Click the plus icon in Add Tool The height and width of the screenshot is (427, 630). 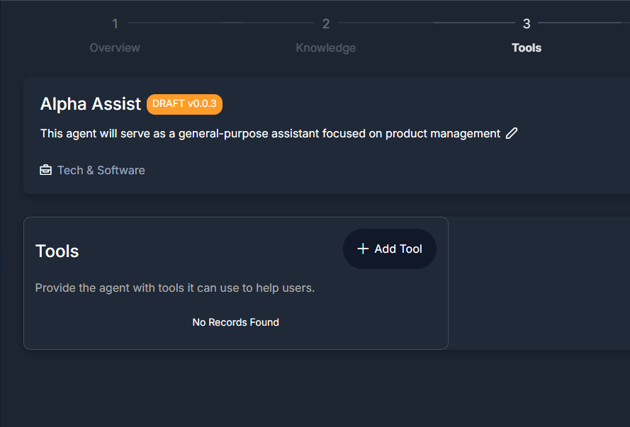[363, 249]
